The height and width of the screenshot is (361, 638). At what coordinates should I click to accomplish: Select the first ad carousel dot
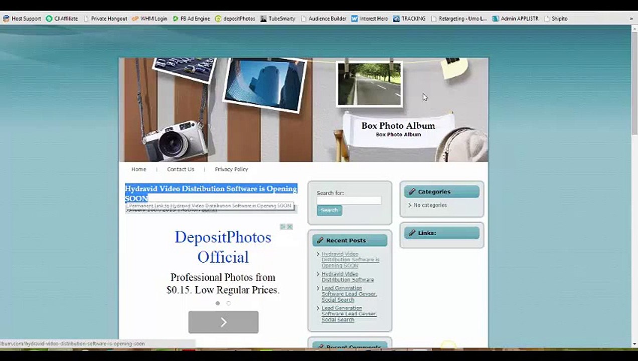coord(218,303)
